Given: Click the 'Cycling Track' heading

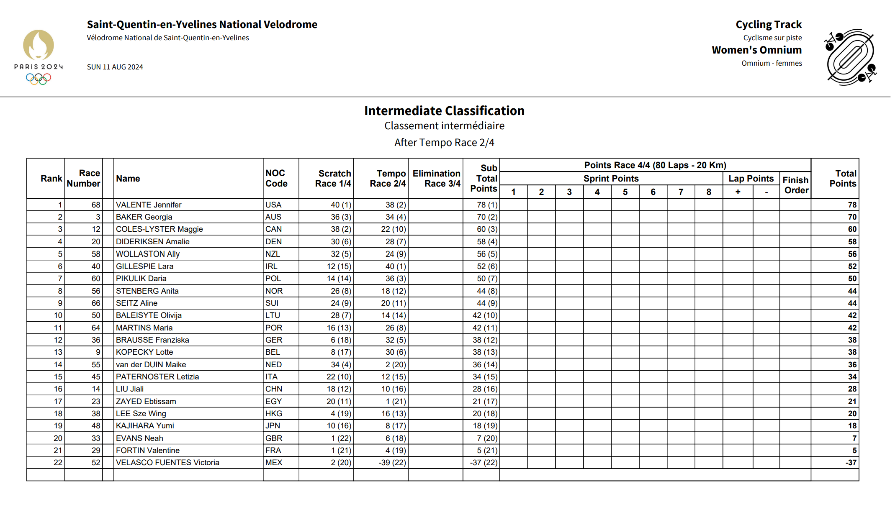Looking at the screenshot, I should point(769,25).
